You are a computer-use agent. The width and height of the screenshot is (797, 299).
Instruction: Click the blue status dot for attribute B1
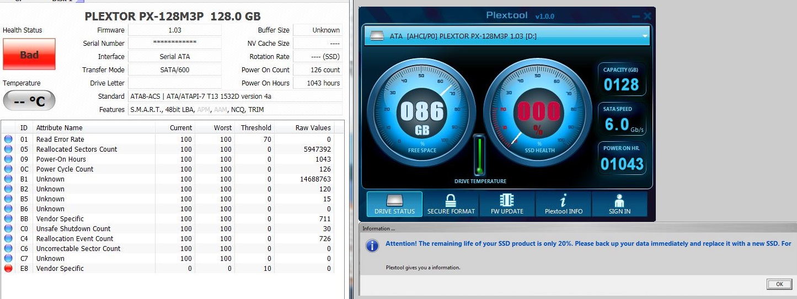(8, 179)
